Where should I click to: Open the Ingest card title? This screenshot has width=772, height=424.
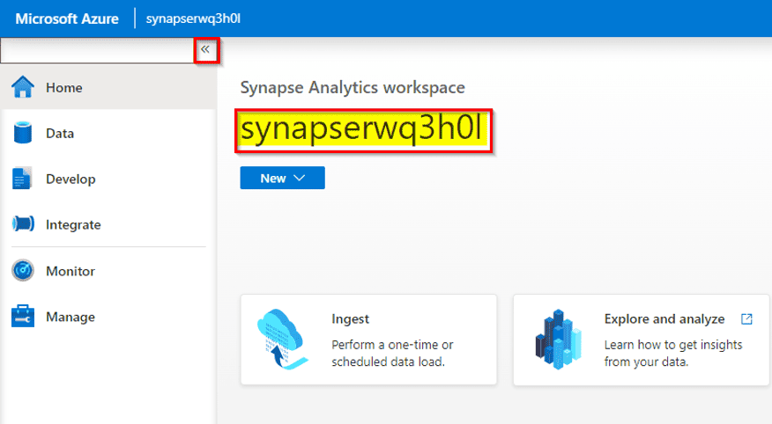[x=350, y=318]
